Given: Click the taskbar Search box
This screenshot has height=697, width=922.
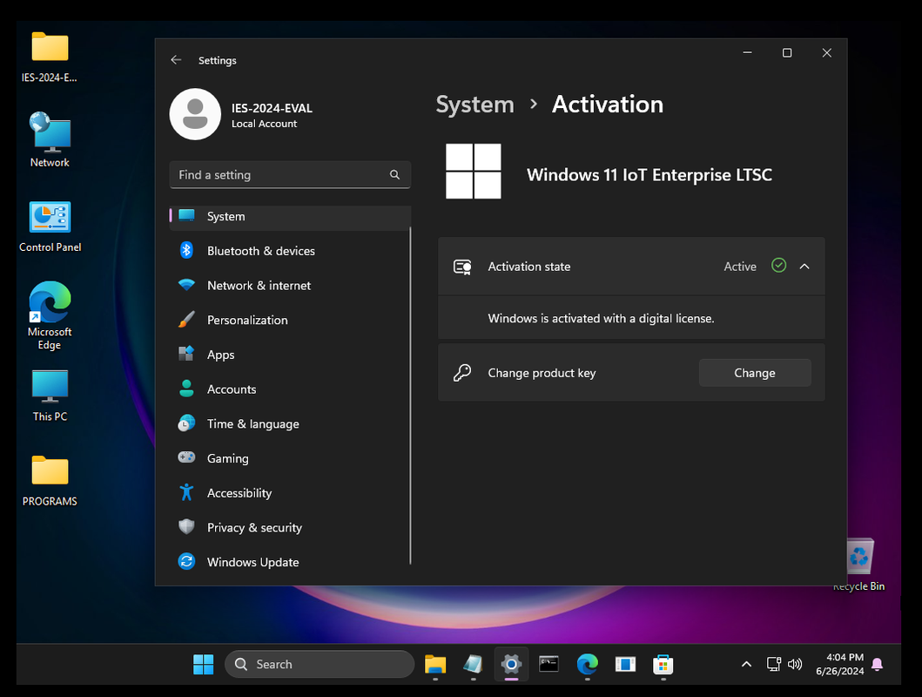Looking at the screenshot, I should (x=320, y=664).
